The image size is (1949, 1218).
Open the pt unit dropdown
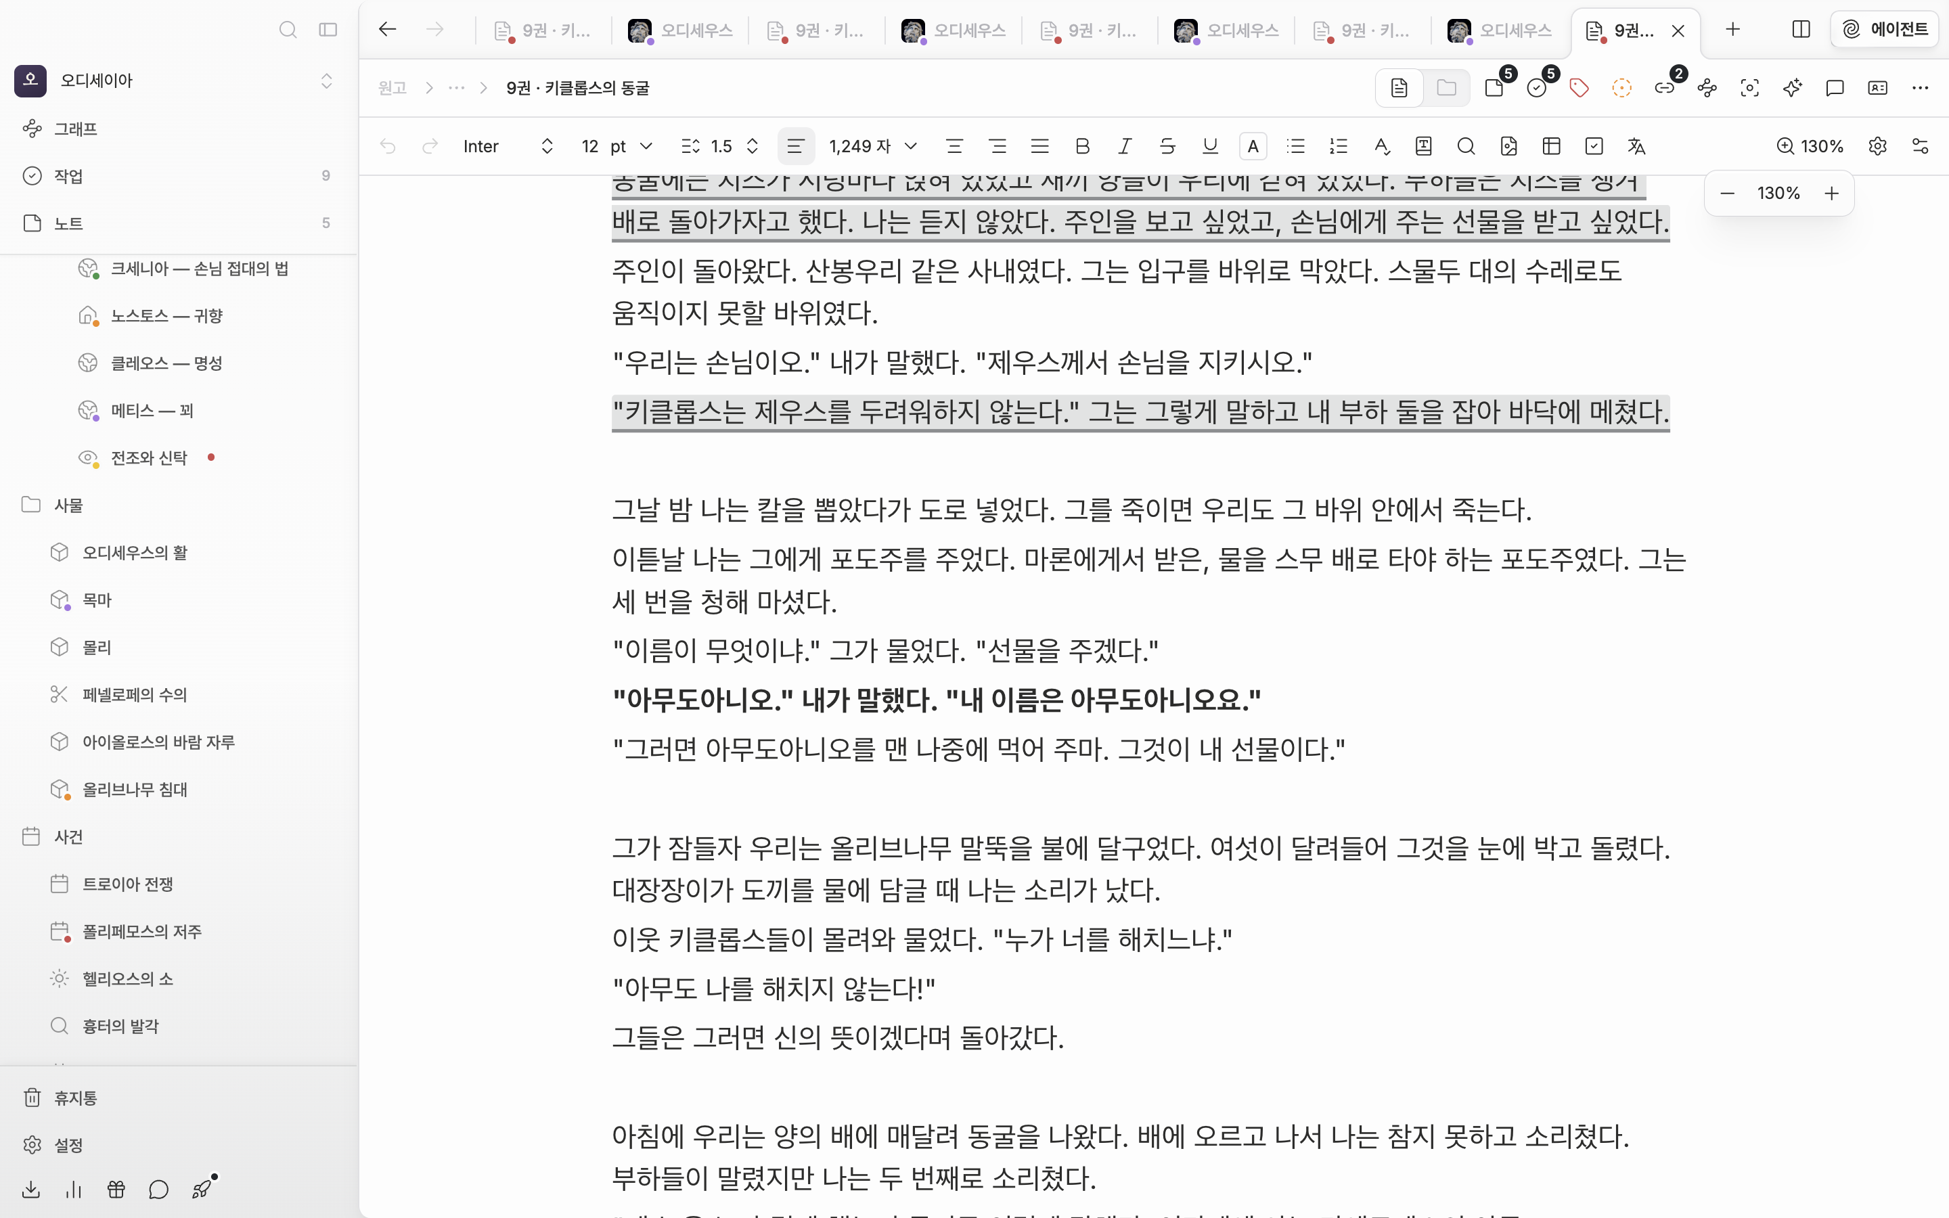tap(631, 145)
